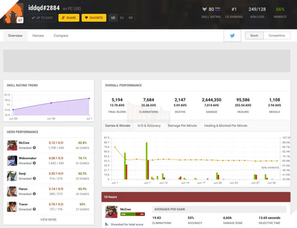Switch to the Compare tab
Screen dimensions: 297x228
(x=61, y=36)
